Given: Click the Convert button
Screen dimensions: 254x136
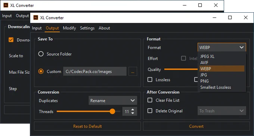Looking at the screenshot, I should 196,126.
